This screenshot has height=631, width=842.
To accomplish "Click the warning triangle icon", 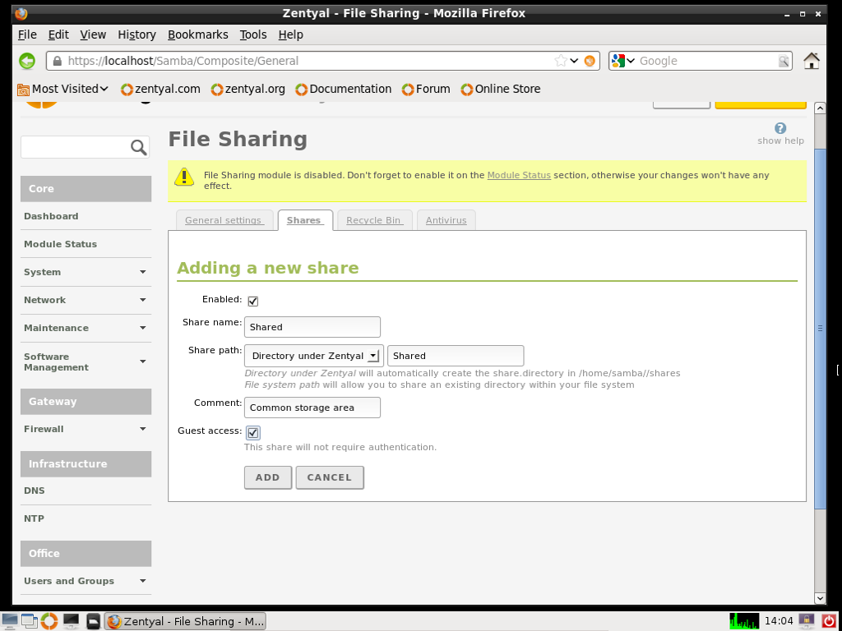I will pos(184,177).
